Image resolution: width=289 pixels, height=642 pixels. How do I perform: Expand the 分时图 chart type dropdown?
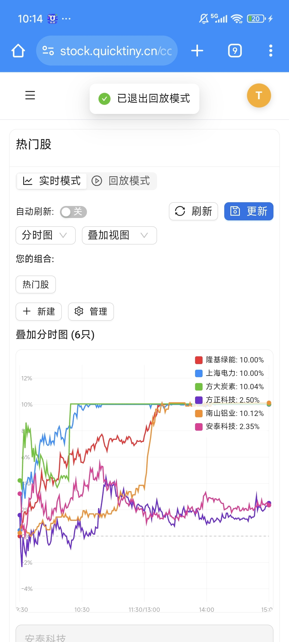45,235
